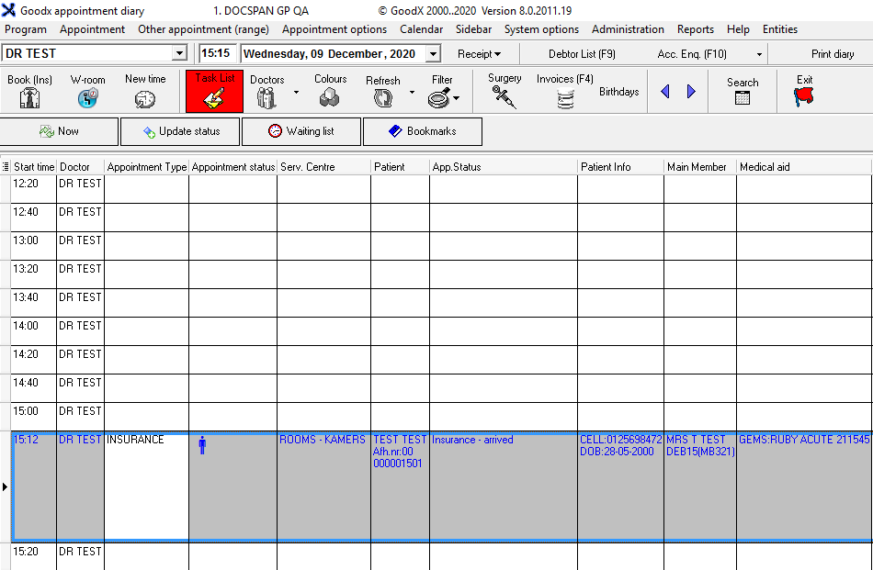
Task: Expand the DR TEST doctor dropdown
Action: (179, 54)
